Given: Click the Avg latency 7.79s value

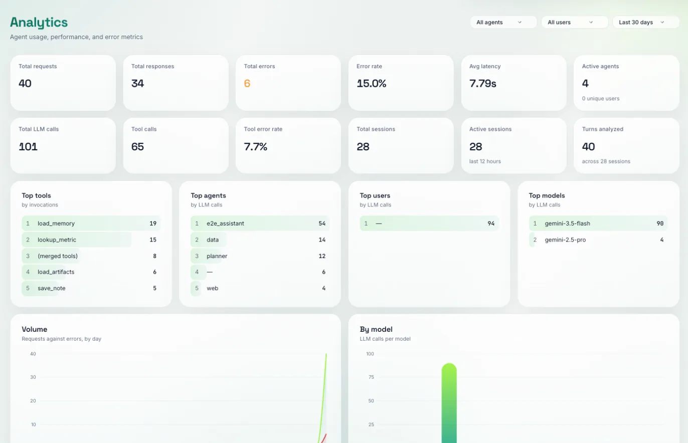Looking at the screenshot, I should click(x=483, y=84).
